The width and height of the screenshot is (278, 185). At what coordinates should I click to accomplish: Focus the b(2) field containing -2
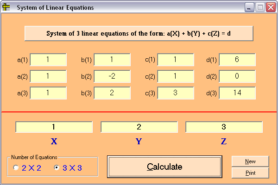coord(112,76)
